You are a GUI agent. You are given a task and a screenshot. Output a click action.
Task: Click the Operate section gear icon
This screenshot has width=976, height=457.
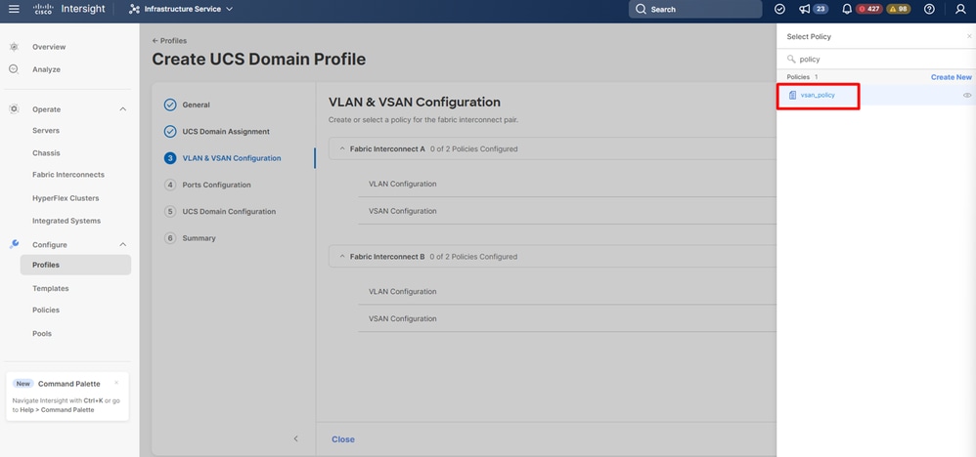point(14,108)
